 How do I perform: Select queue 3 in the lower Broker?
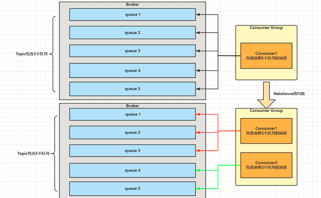coord(133,151)
